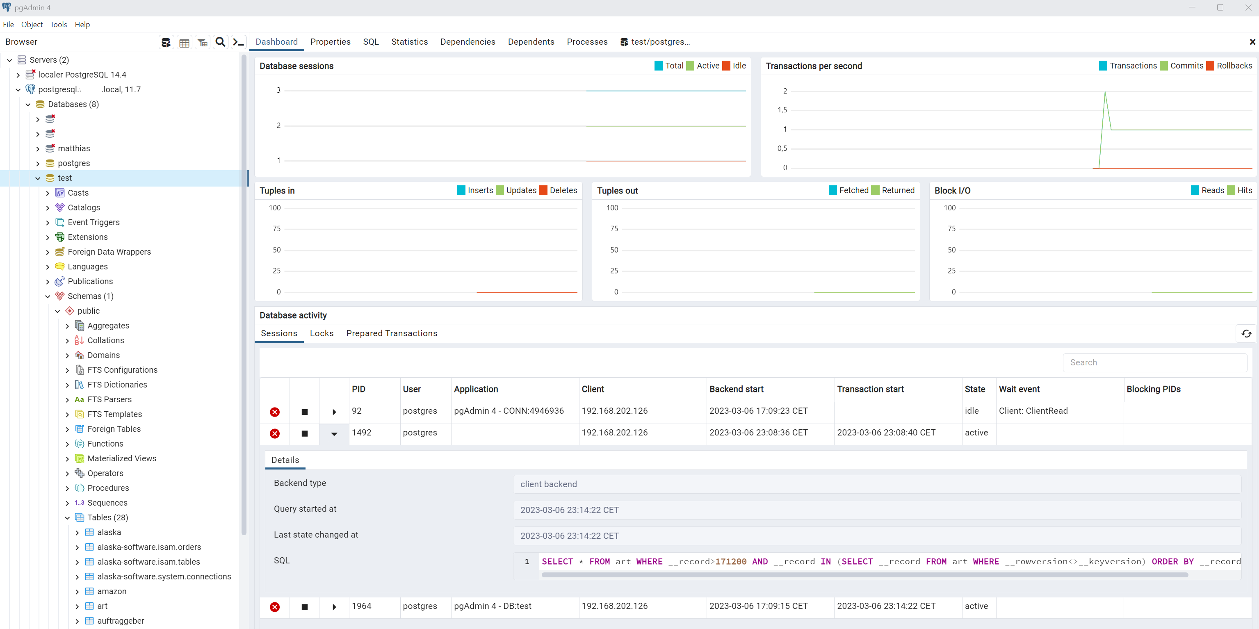Click the Search field in Database activity
This screenshot has width=1259, height=629.
pyautogui.click(x=1154, y=362)
